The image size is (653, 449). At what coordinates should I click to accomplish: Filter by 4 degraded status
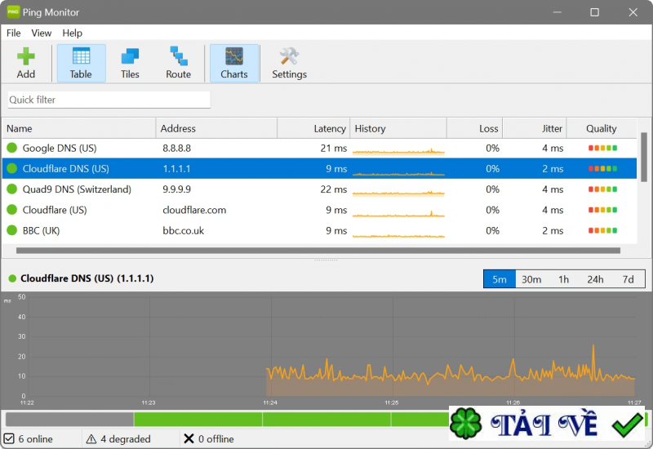[118, 439]
